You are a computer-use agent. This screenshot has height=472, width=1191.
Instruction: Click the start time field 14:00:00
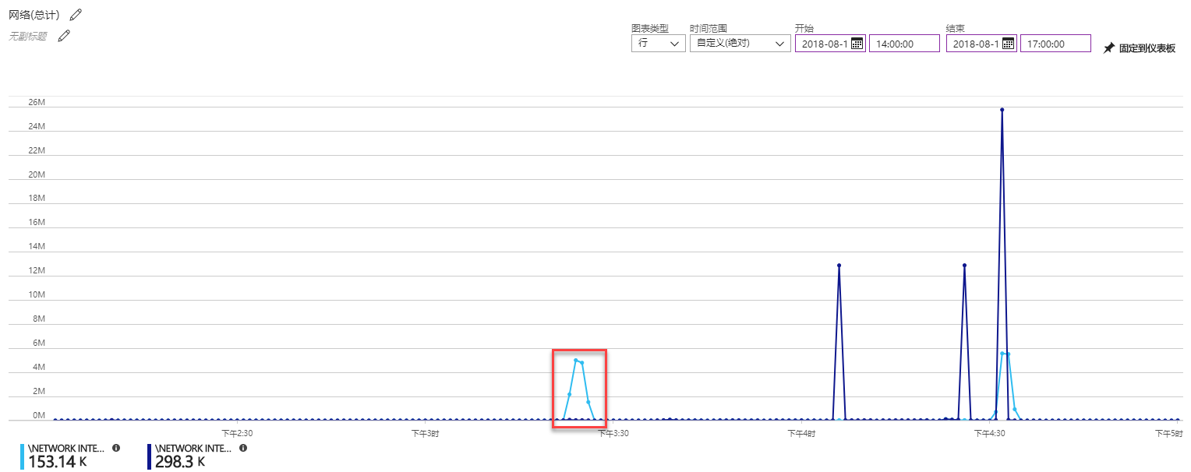point(903,44)
